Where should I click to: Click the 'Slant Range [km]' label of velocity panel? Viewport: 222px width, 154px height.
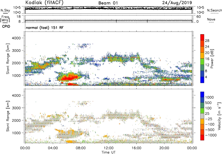click(x=8, y=116)
